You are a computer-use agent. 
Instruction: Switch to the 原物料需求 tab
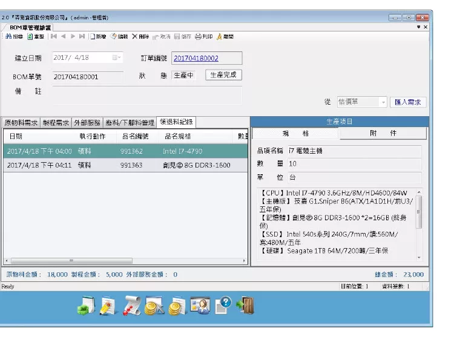click(x=21, y=122)
